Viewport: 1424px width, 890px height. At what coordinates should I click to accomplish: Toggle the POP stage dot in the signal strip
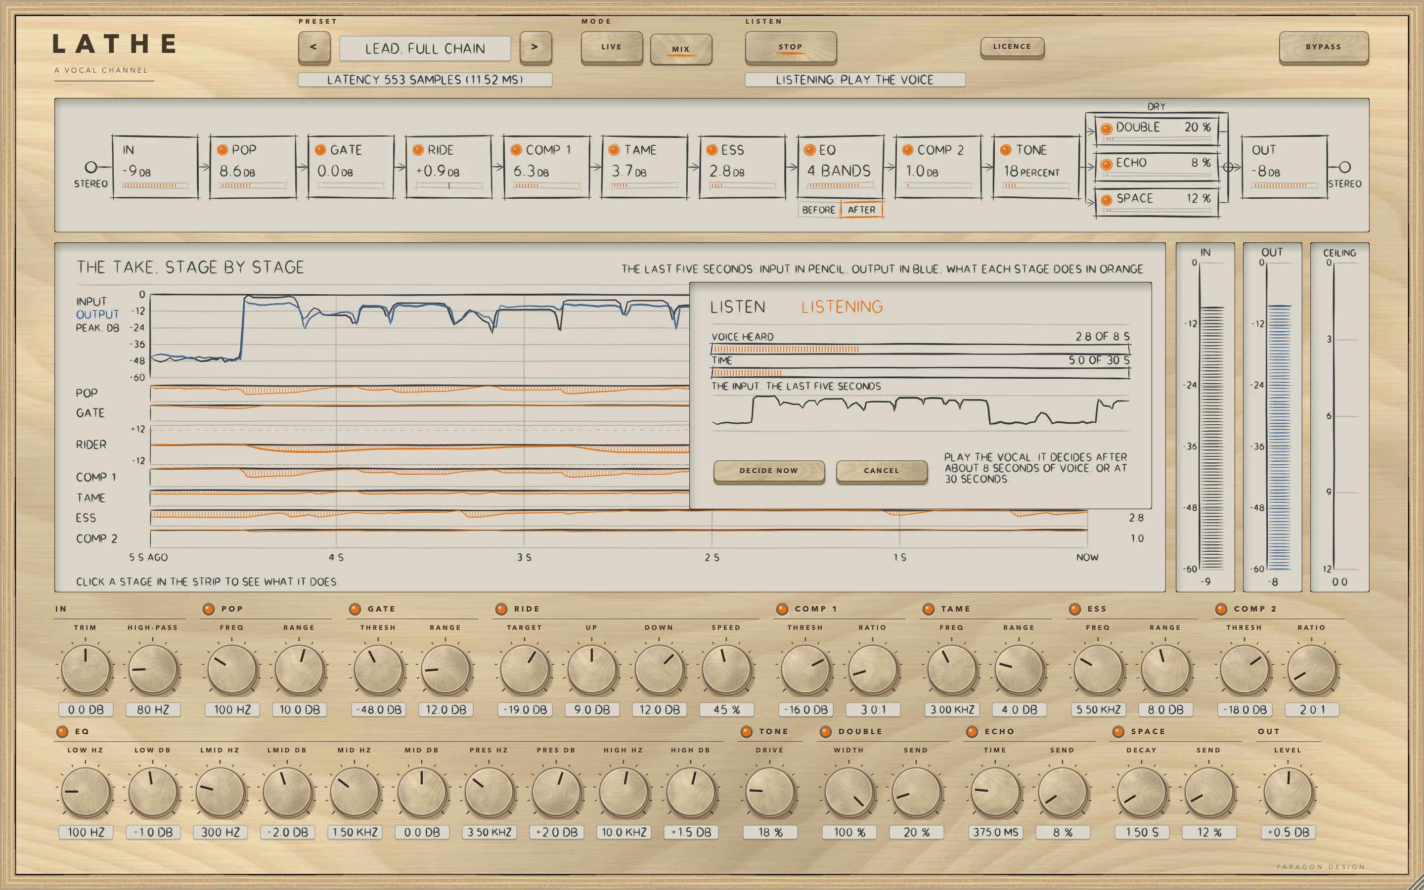(222, 150)
